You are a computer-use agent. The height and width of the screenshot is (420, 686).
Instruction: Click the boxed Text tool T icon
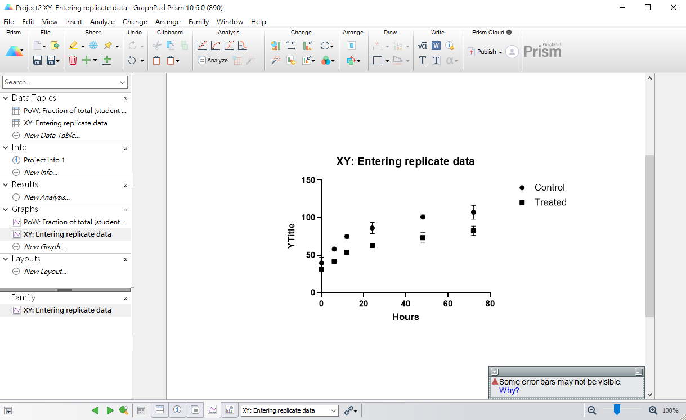pyautogui.click(x=436, y=60)
